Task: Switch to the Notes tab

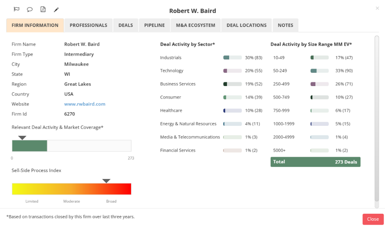Action: pos(286,25)
